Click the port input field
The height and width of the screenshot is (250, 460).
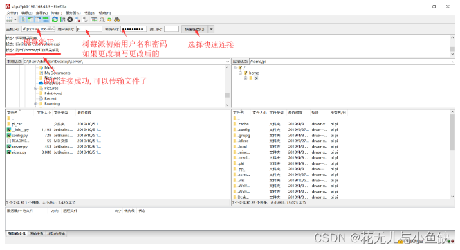click(x=171, y=29)
